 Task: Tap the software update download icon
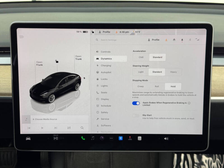tap(166, 40)
